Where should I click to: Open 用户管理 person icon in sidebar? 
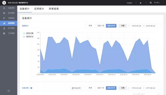[x=4, y=28]
